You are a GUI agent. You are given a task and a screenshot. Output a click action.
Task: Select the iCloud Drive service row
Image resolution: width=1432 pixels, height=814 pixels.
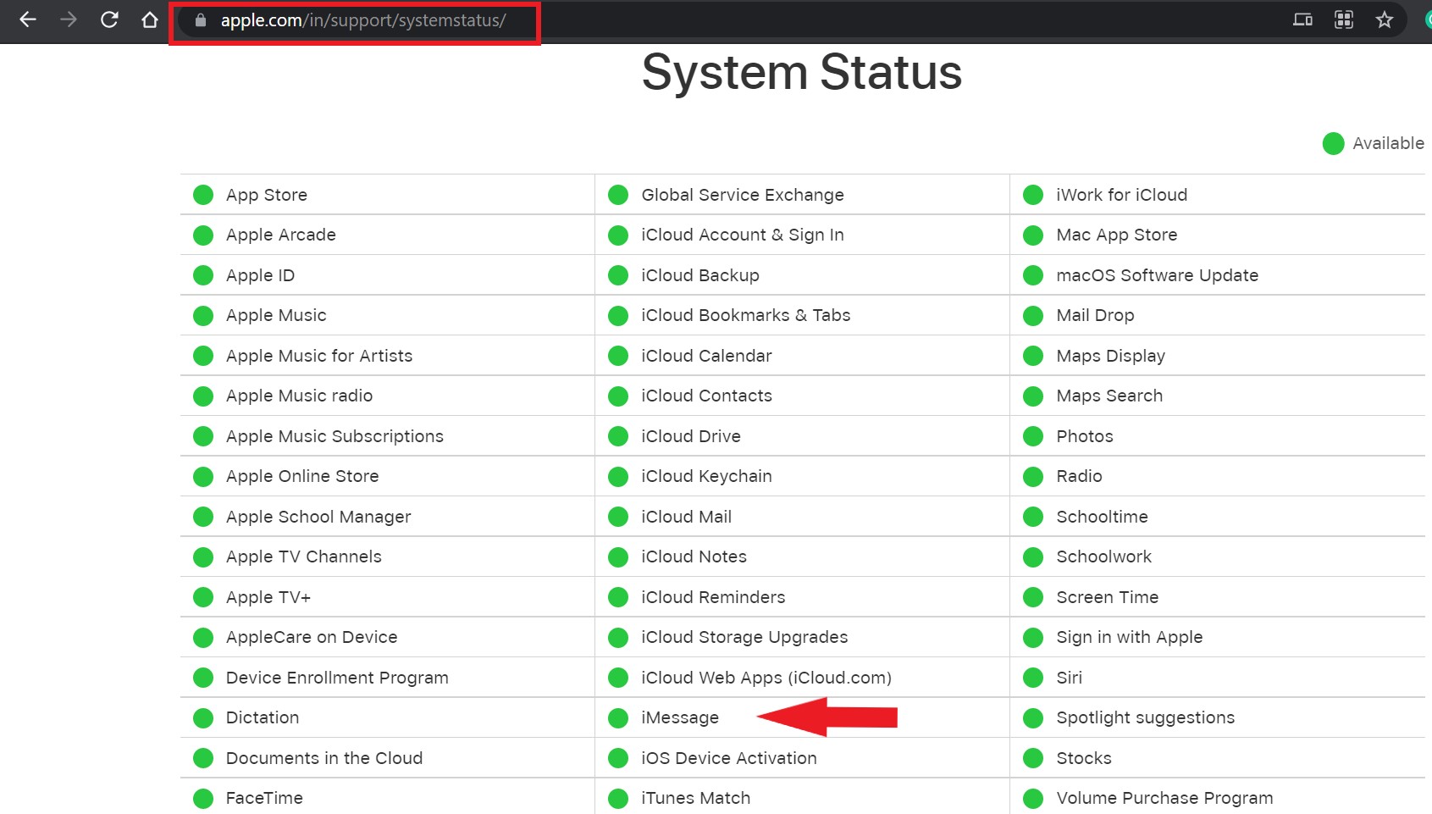coord(690,436)
